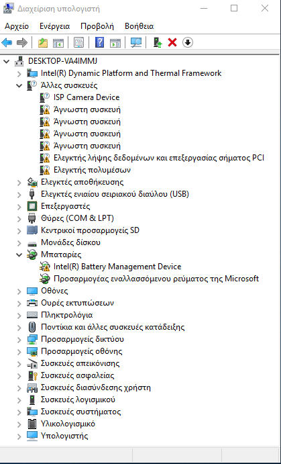Click the up one level folder icon

click(43, 42)
